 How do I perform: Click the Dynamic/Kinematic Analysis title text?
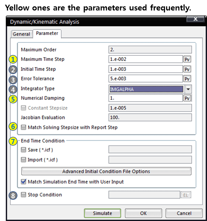[44, 22]
